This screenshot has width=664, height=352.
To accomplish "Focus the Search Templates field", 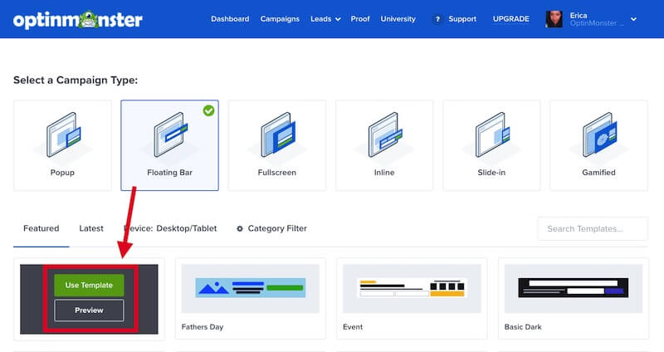I will (x=593, y=228).
